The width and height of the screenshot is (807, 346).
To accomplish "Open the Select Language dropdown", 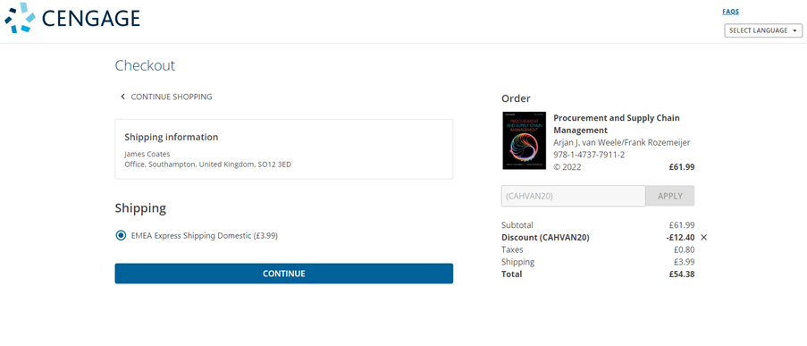I will pos(763,30).
